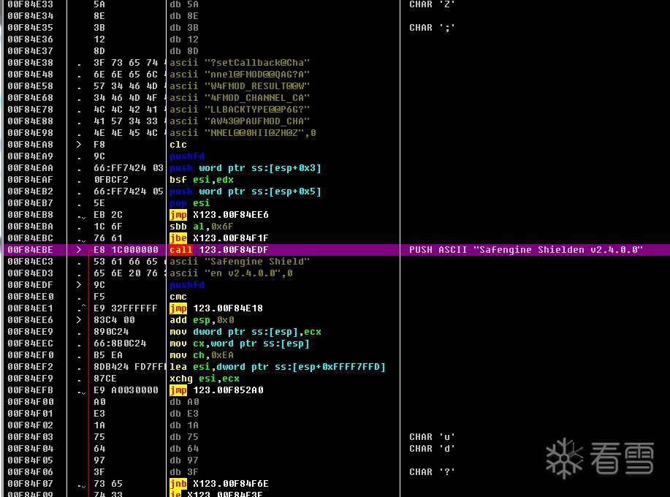Image resolution: width=670 pixels, height=497 pixels.
Task: Select jmp X123.00F84EE6 instruction
Action: [x=219, y=215]
